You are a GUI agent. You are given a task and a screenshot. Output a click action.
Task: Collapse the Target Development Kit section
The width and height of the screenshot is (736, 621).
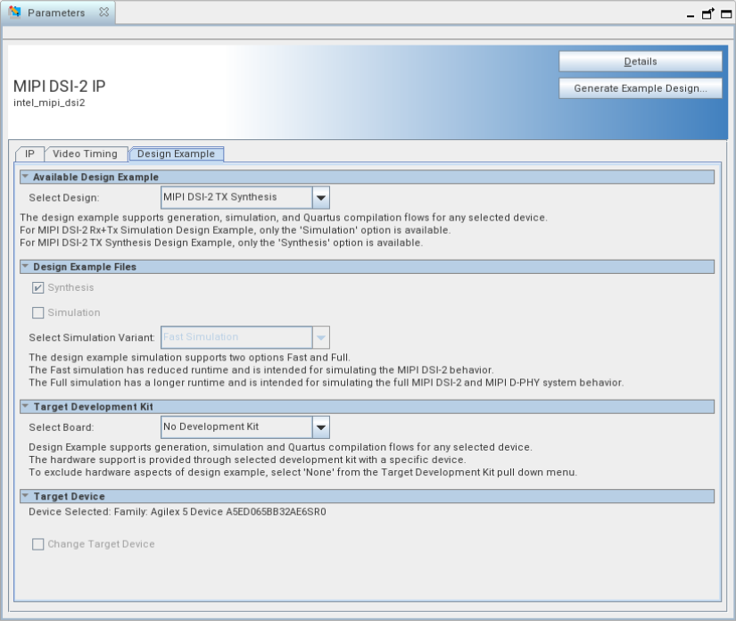pos(25,406)
